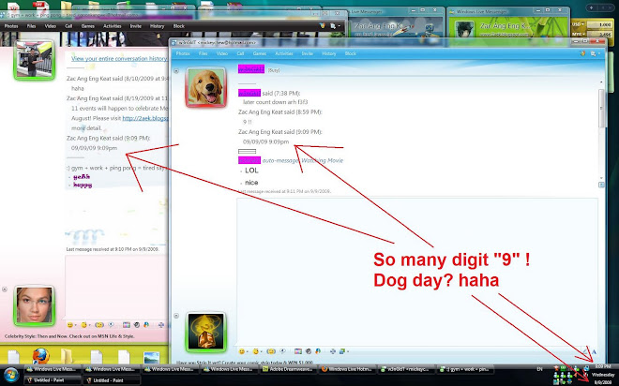619x386 pixels.
Task: Open wink picker in front chat window
Action: (256, 351)
